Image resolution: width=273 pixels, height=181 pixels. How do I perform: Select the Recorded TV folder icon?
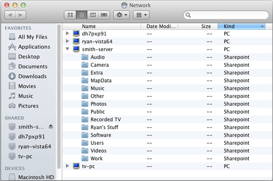pos(85,119)
